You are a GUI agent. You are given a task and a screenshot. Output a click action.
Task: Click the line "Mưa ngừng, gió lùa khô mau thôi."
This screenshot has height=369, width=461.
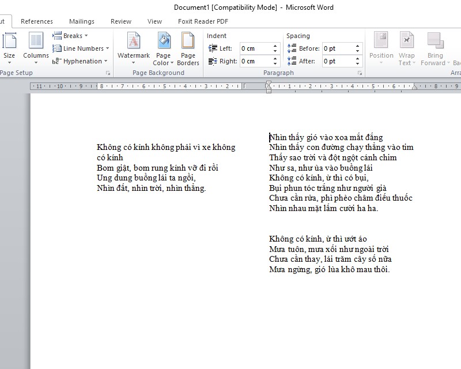(x=329, y=269)
